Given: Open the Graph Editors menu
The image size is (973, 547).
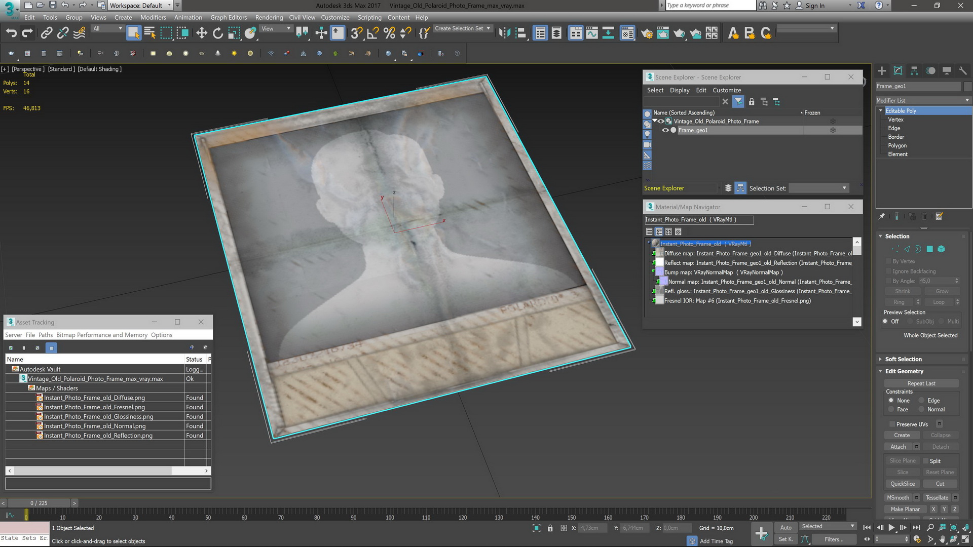Looking at the screenshot, I should (229, 17).
